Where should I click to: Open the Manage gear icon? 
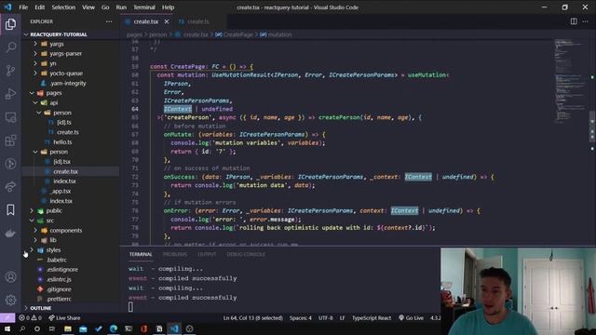pos(10,300)
